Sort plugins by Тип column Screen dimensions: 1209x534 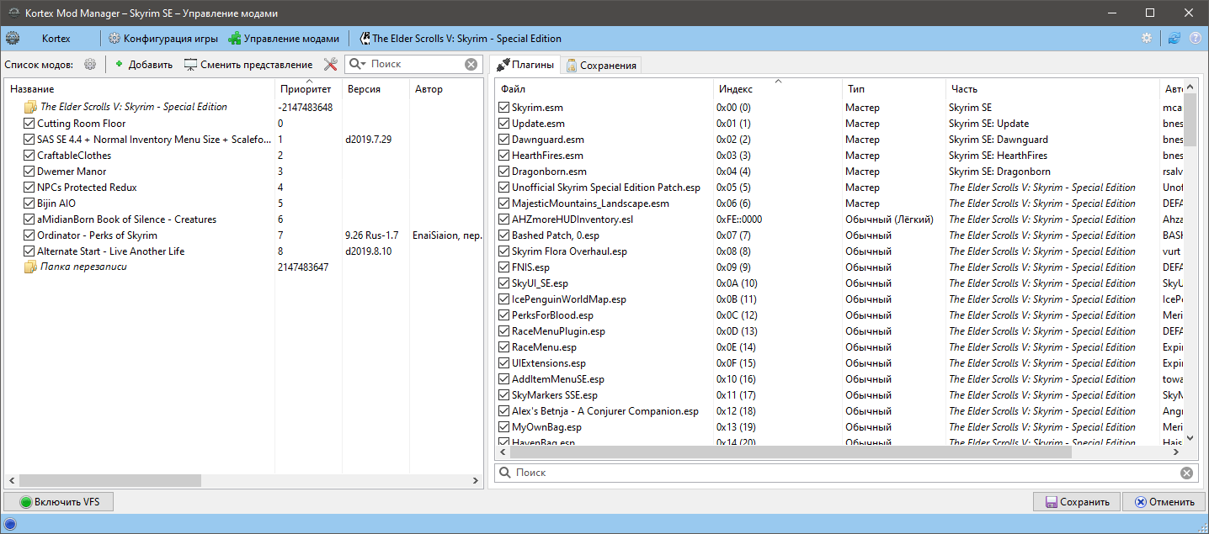coord(893,88)
